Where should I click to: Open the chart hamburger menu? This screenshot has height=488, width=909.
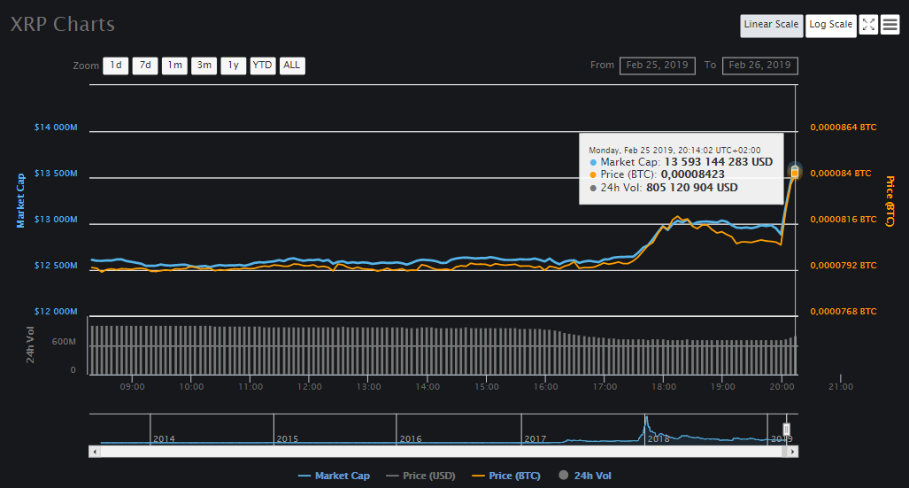pos(890,25)
